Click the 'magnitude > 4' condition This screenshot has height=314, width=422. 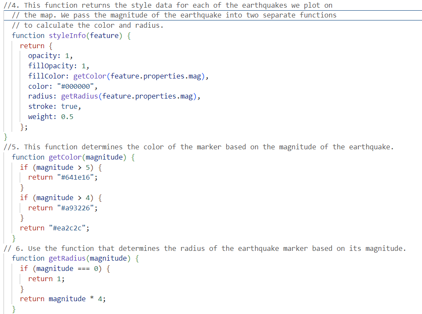(x=63, y=198)
